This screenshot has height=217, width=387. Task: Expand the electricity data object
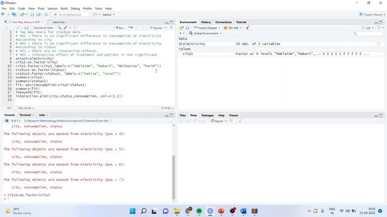point(180,44)
